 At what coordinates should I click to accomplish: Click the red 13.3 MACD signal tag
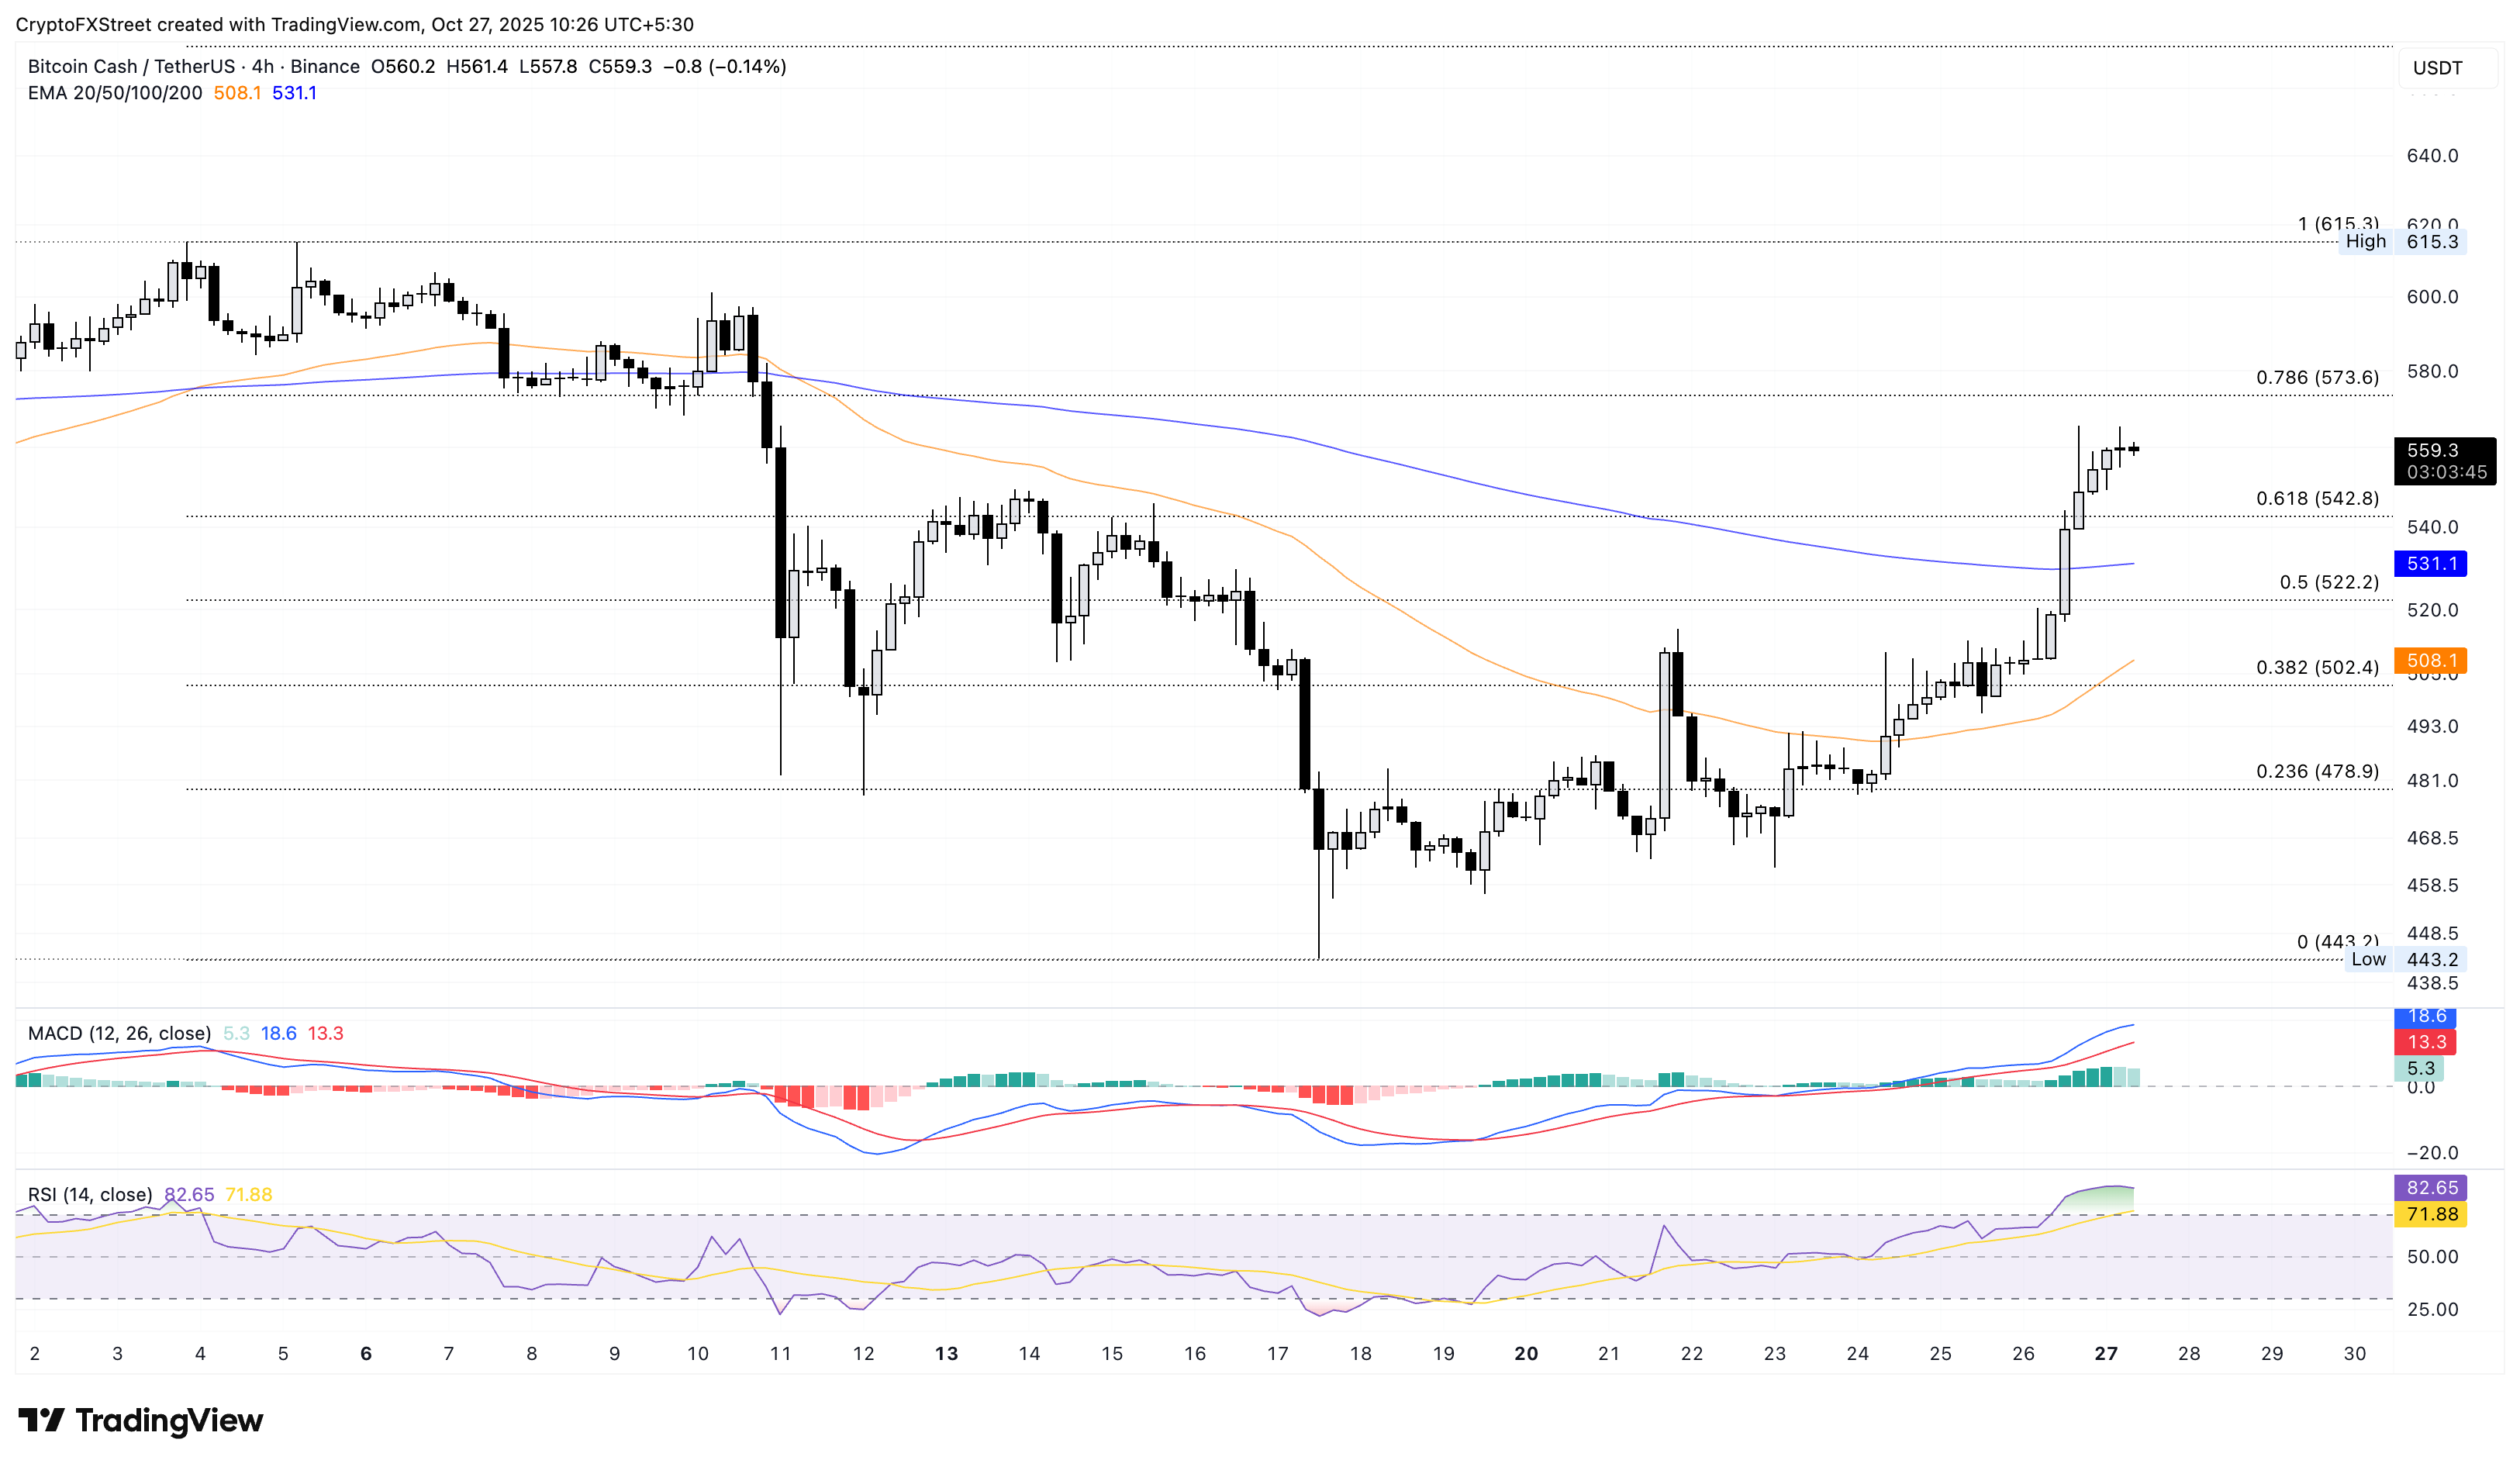[x=2426, y=1042]
